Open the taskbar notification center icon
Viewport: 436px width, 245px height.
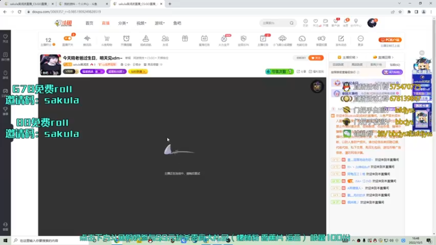[x=429, y=240]
